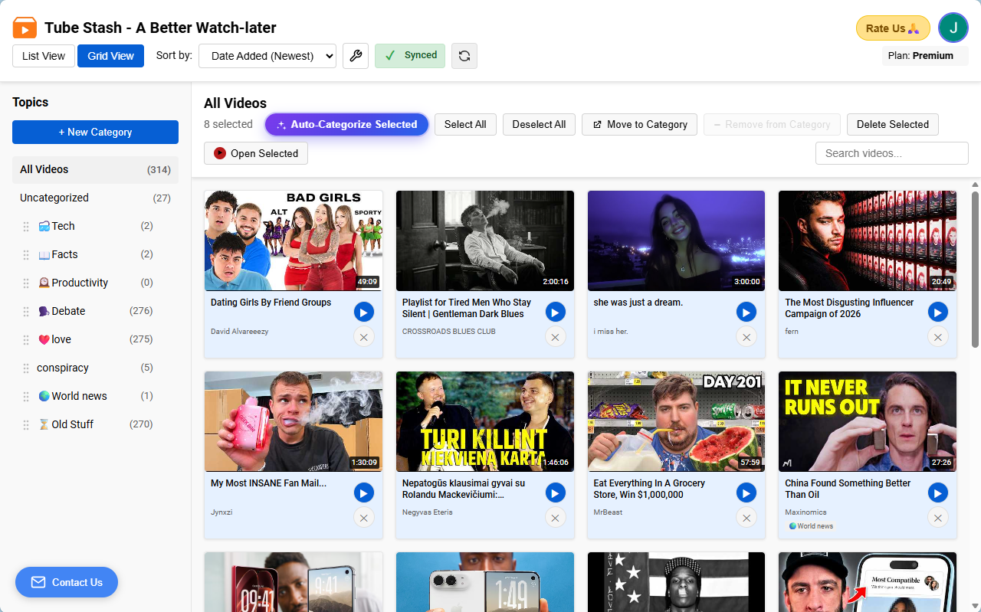
Task: Click the Rate Us button
Action: (893, 28)
